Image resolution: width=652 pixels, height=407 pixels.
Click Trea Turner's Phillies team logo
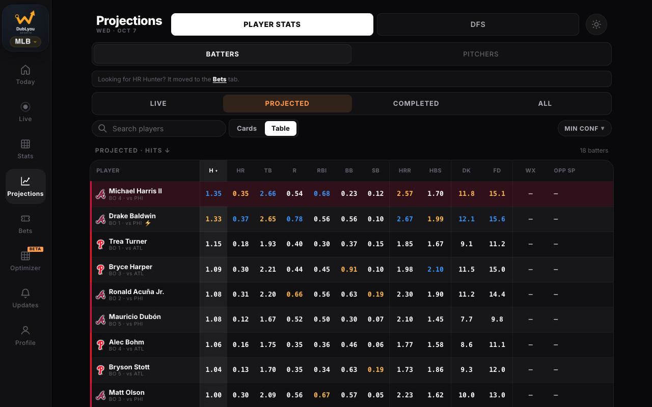point(101,244)
